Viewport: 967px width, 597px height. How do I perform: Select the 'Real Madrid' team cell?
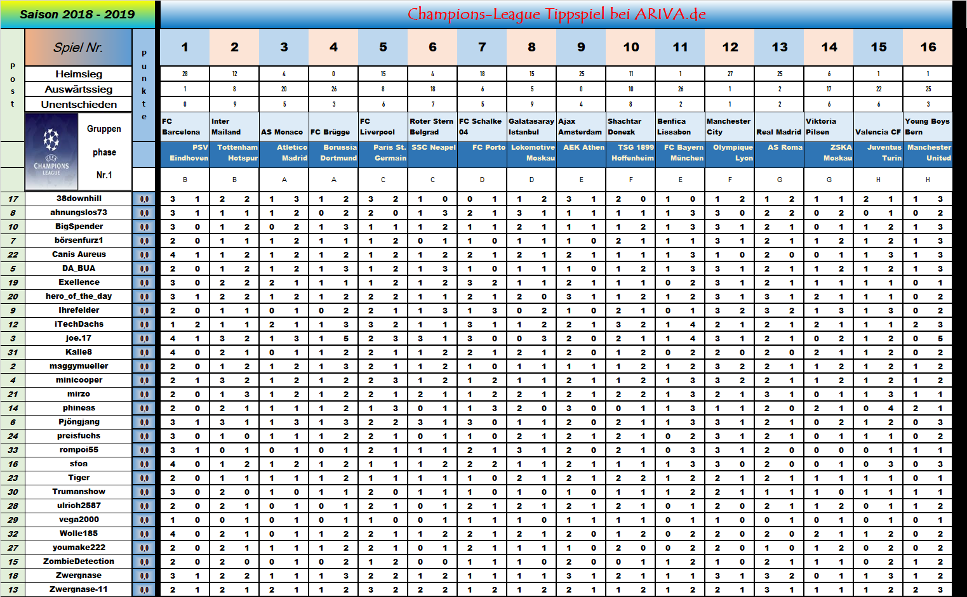779,127
